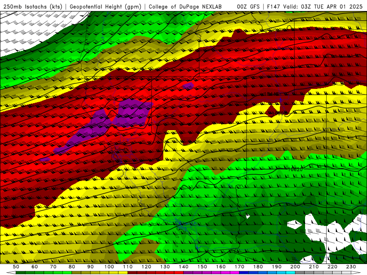Click the 'Valid: 03Z TUE APR 01 2025' text

tap(323, 7)
